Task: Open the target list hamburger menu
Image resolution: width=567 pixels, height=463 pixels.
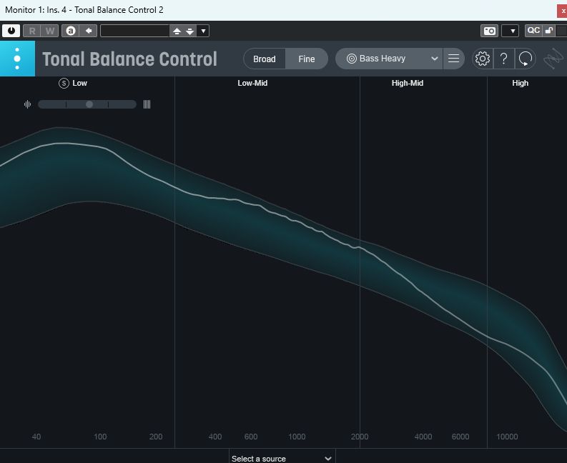Action: coord(453,59)
